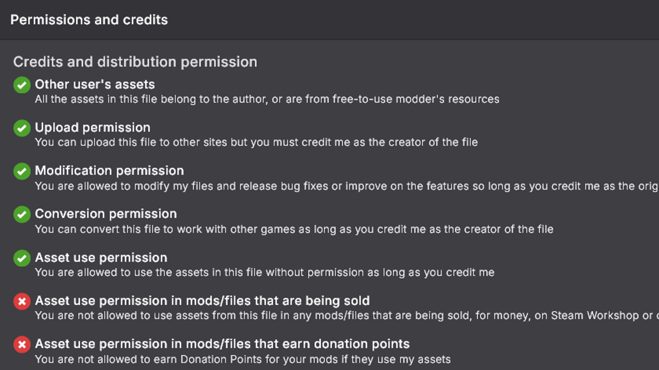
Task: Click green checkmark beside Upload permission
Action: click(x=22, y=128)
